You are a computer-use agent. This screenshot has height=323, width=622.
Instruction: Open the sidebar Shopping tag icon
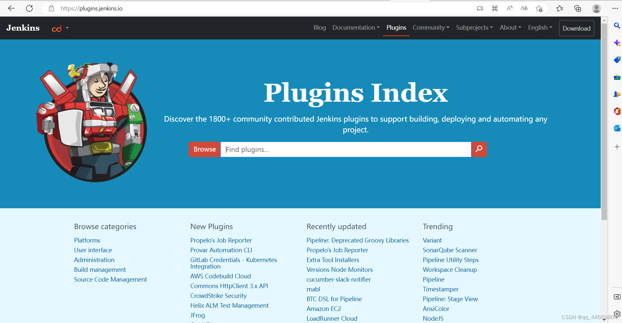pos(617,60)
